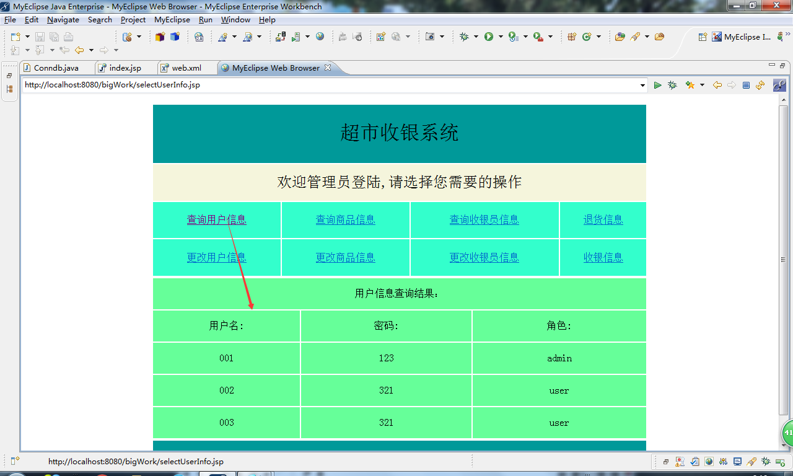
Task: Open the File menu
Action: coord(10,20)
